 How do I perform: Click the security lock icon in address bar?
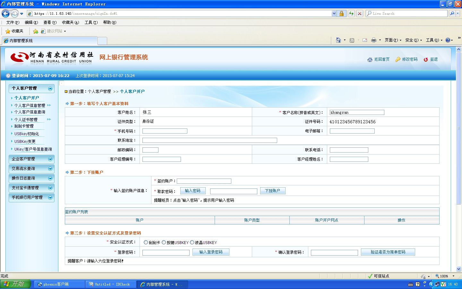(341, 13)
